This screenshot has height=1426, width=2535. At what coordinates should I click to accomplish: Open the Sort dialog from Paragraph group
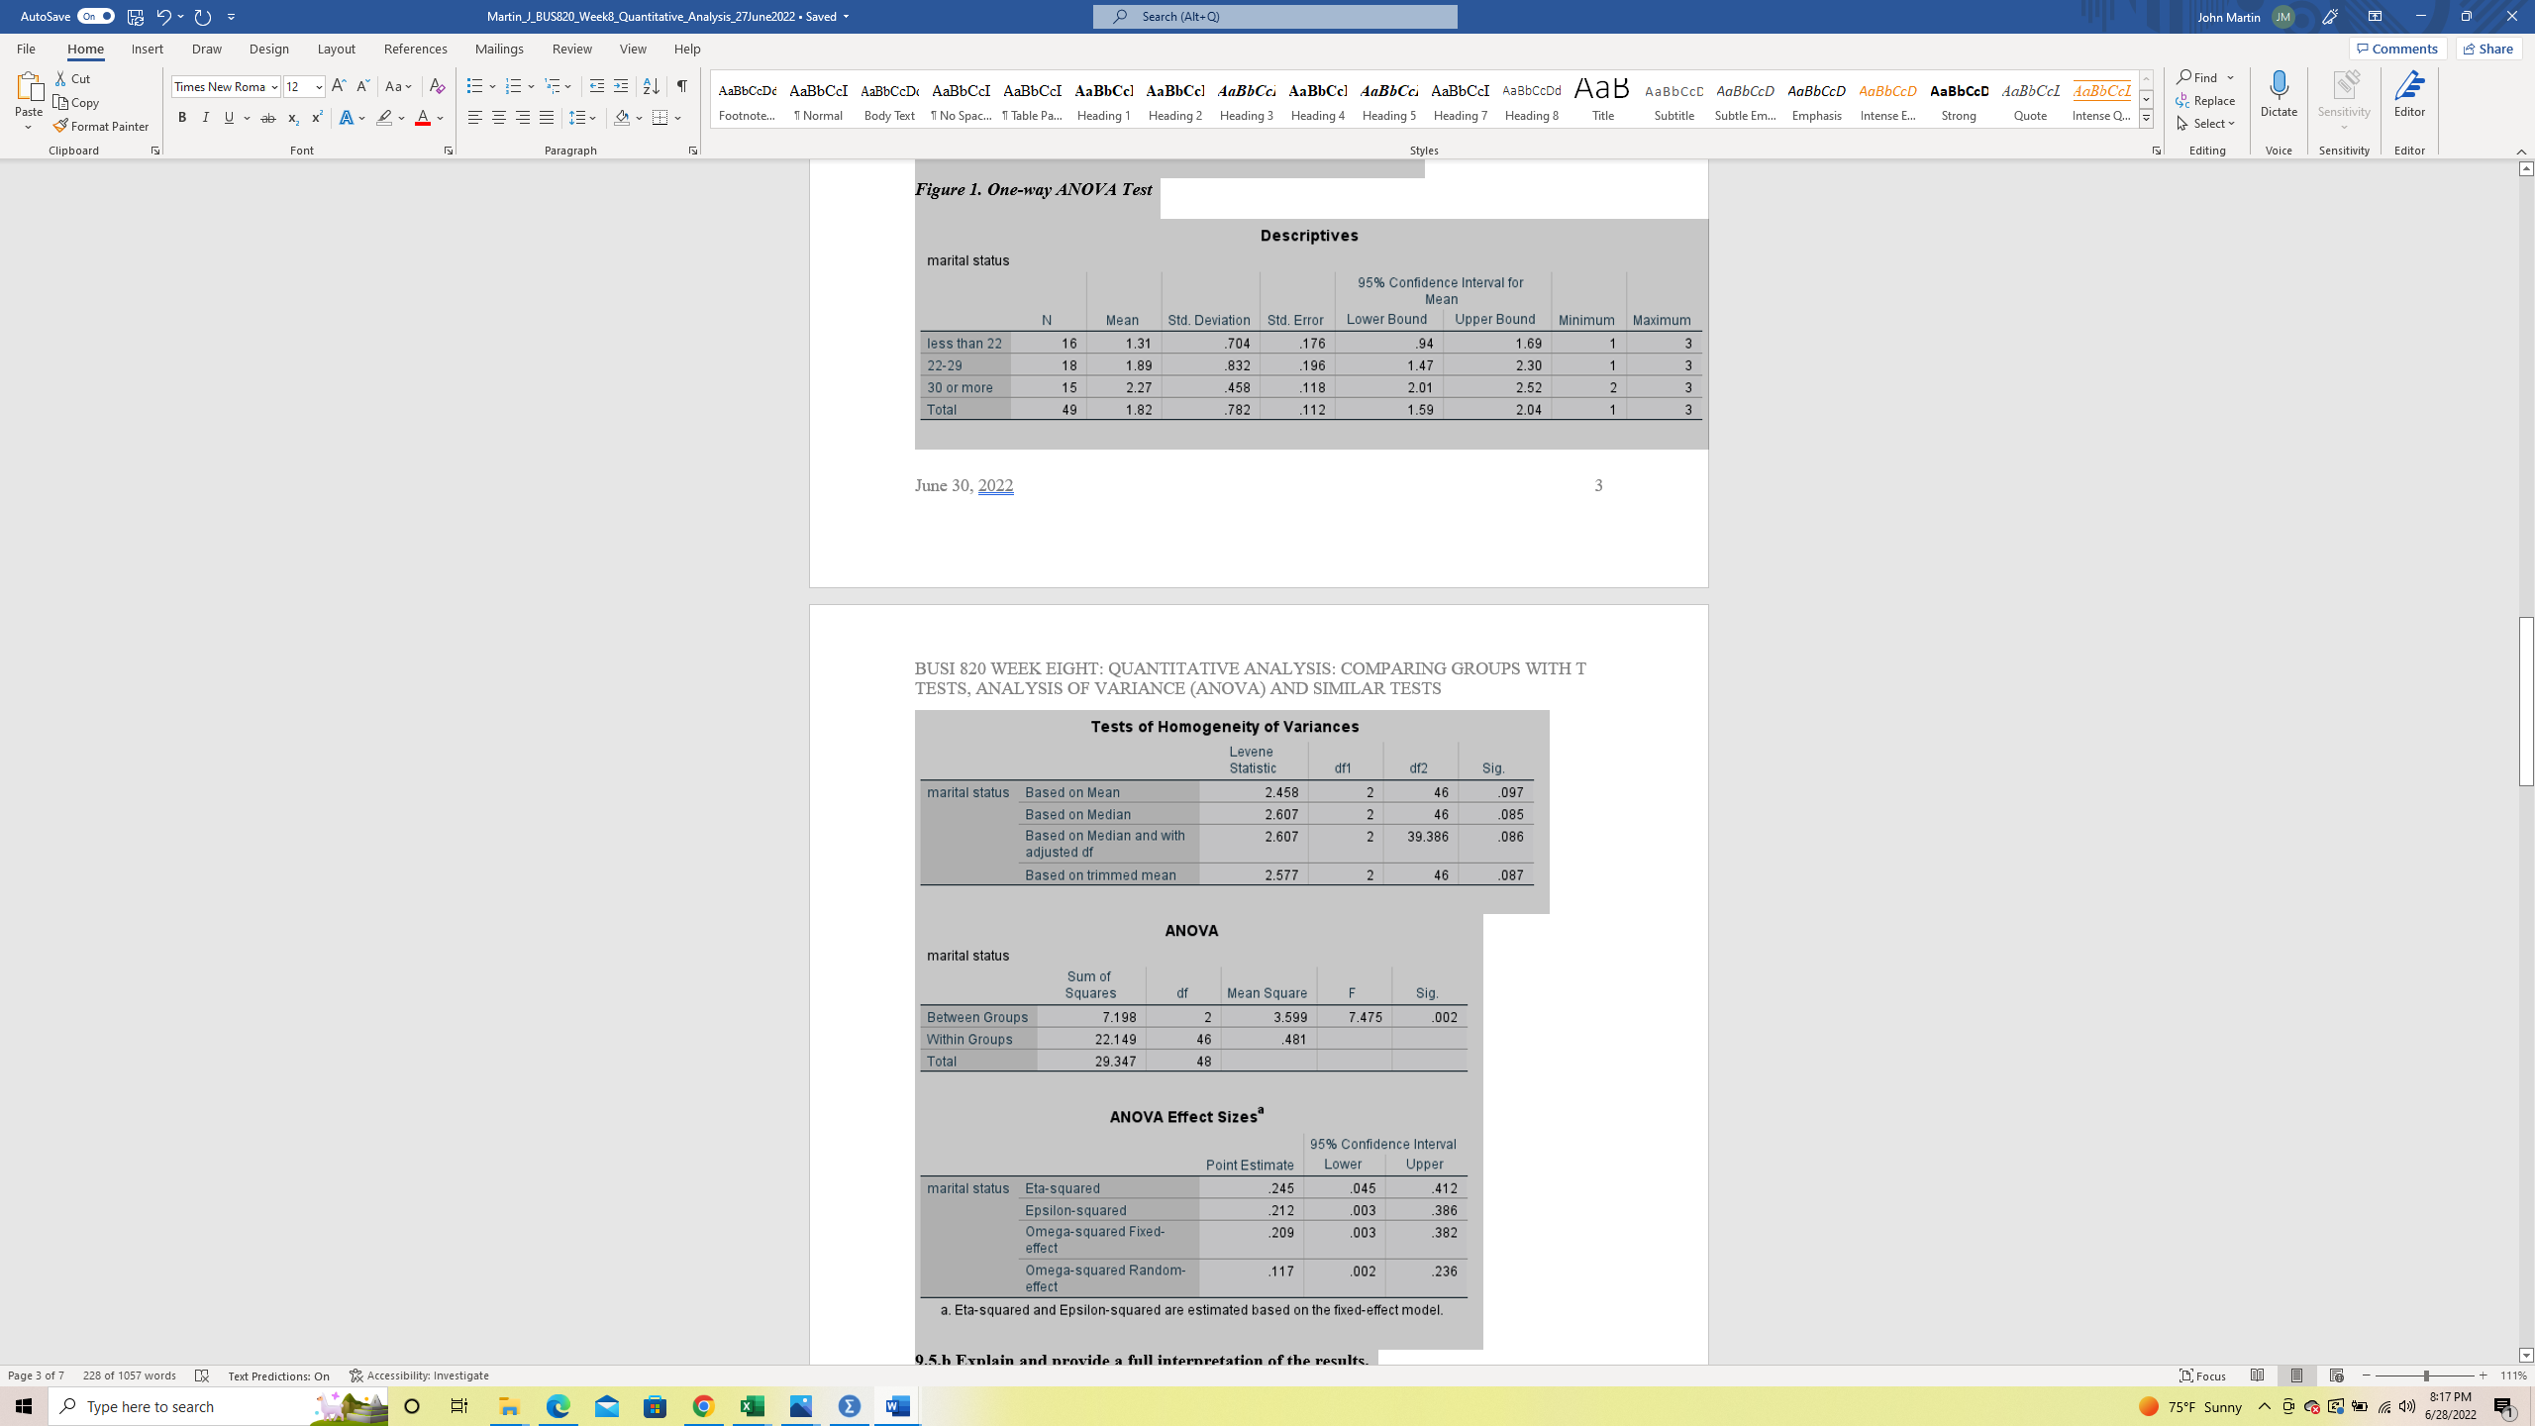(x=651, y=86)
